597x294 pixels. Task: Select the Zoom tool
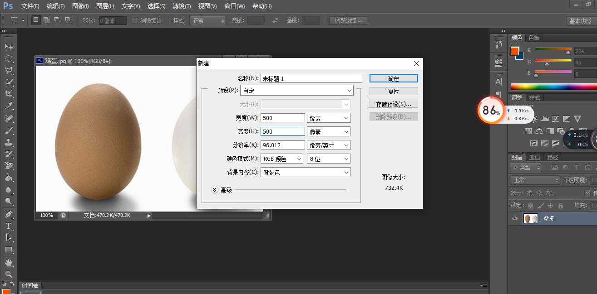pos(9,274)
